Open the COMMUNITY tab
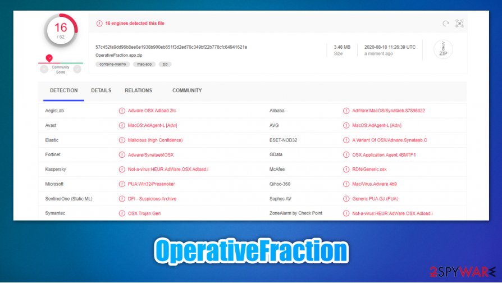 pos(187,90)
